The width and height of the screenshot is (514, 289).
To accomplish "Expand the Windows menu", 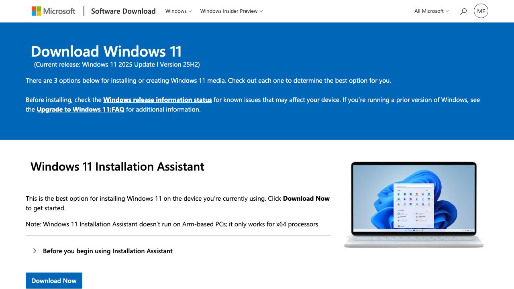I will pos(179,11).
